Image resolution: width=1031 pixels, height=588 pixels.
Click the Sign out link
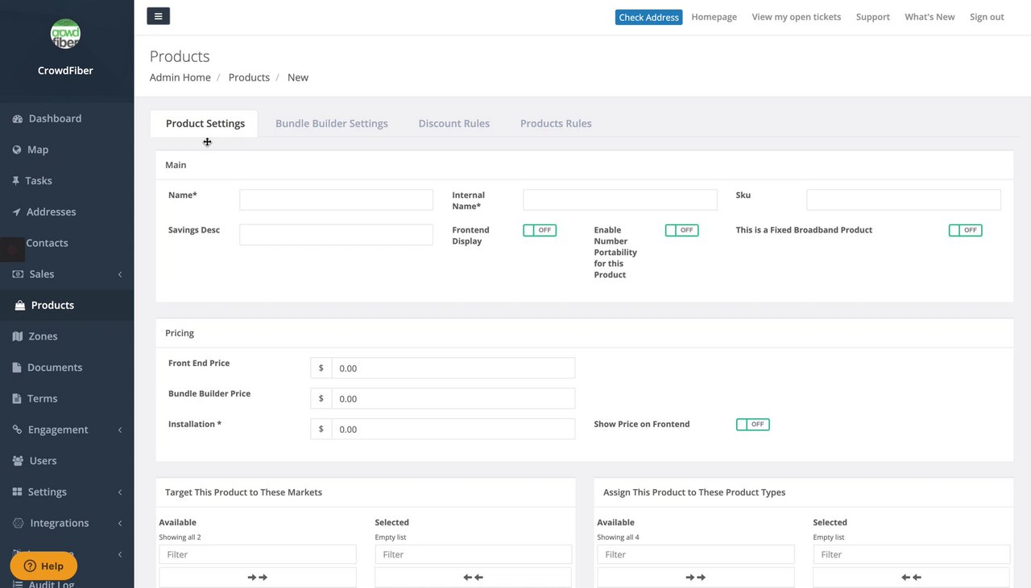click(987, 17)
